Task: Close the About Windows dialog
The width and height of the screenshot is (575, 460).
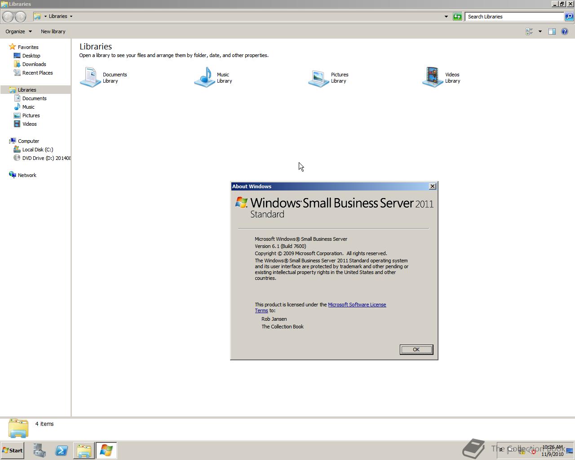Action: [433, 186]
